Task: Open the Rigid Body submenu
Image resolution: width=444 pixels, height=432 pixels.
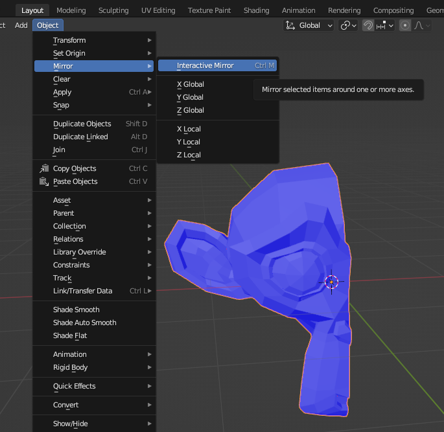Action: [x=94, y=367]
